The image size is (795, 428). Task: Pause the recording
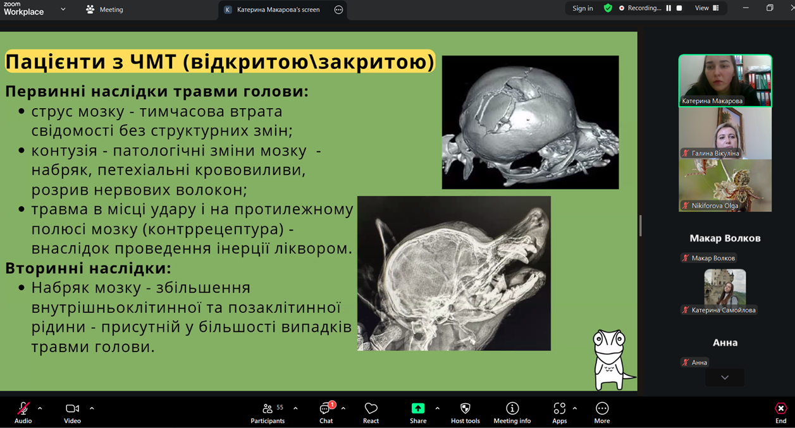pos(669,8)
